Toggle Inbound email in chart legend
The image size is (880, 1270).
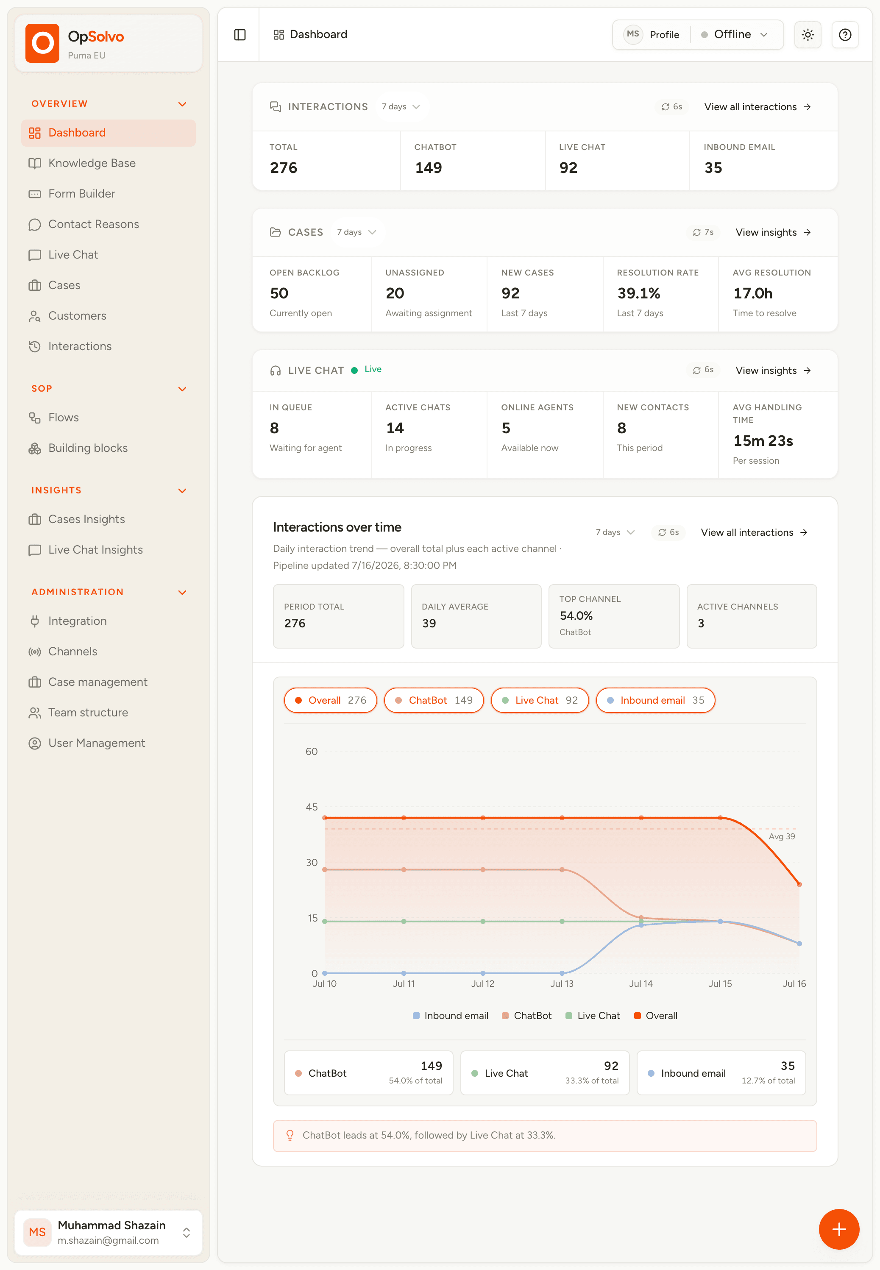click(x=451, y=1015)
